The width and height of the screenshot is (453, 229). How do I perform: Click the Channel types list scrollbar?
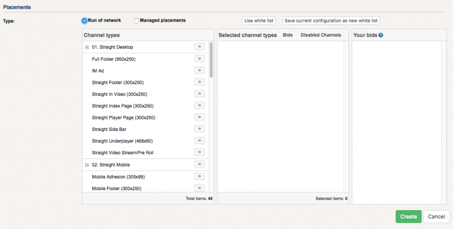click(211, 60)
